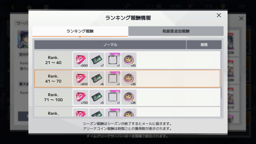The height and width of the screenshot is (144, 256).
Task: Click the arena coin in Rank 71～100 row
Action: (129, 97)
